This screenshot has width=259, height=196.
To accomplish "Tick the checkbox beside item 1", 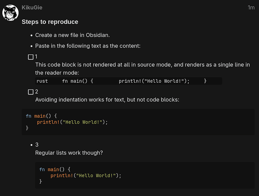I will [31, 57].
